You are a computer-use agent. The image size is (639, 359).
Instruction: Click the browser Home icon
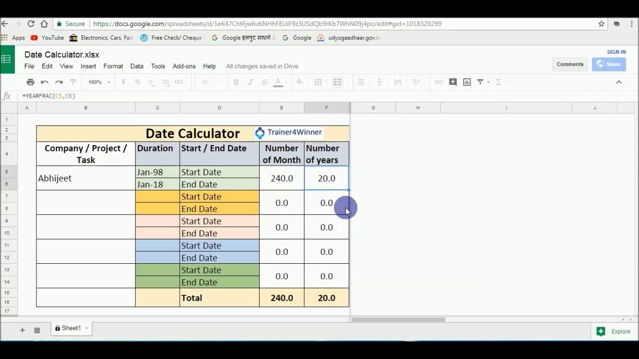click(44, 23)
